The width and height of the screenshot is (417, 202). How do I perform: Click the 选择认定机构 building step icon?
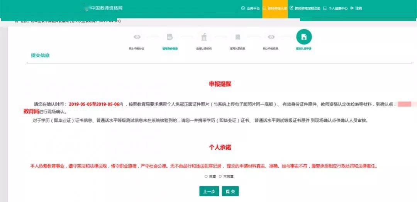[x=204, y=37]
